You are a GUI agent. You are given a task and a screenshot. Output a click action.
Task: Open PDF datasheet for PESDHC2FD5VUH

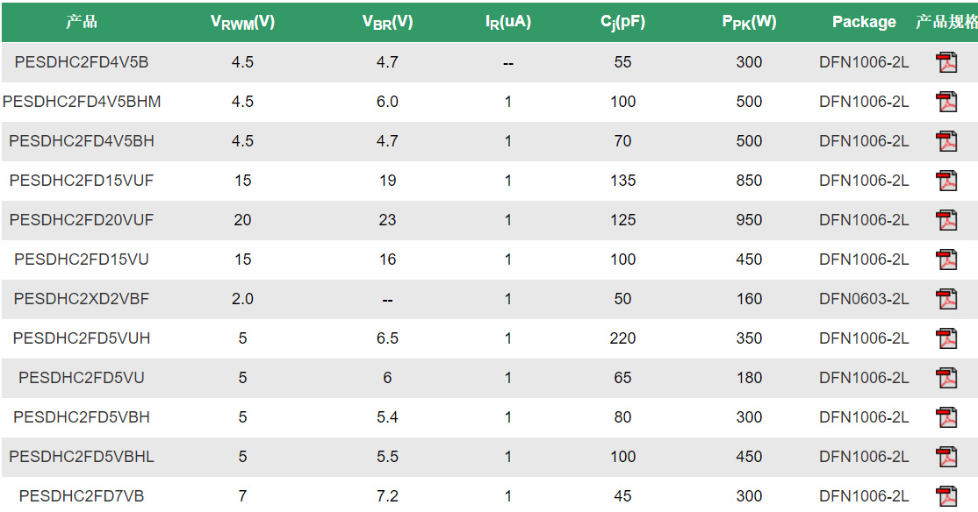pos(946,338)
